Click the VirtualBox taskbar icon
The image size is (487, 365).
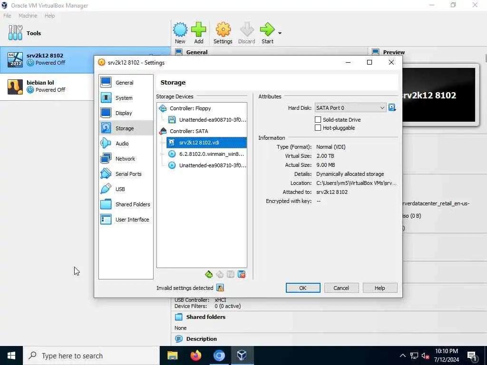point(242,355)
